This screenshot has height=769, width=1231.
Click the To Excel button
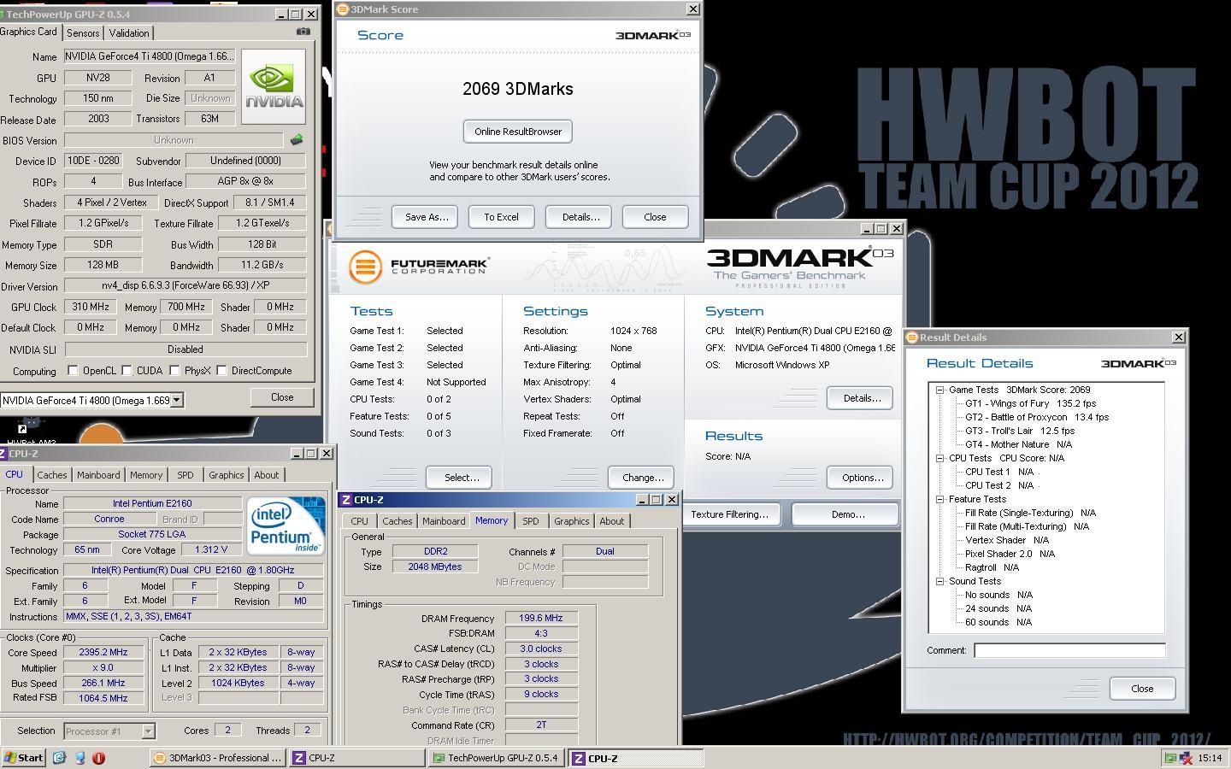point(501,217)
